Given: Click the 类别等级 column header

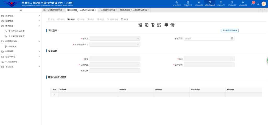Looking at the screenshot, I should click(x=136, y=90).
